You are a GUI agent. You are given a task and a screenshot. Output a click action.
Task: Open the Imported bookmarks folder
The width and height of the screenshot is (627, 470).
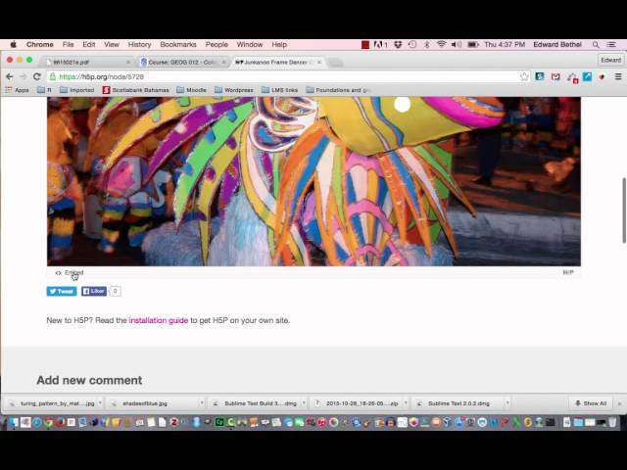pyautogui.click(x=76, y=90)
